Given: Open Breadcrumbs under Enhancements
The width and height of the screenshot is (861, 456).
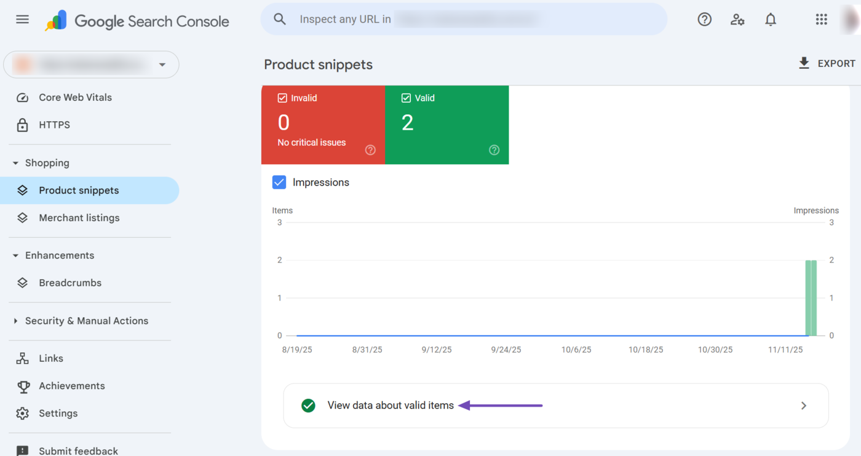Looking at the screenshot, I should [x=70, y=282].
